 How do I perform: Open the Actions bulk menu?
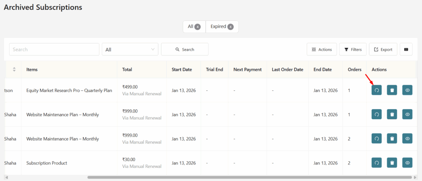tap(321, 49)
